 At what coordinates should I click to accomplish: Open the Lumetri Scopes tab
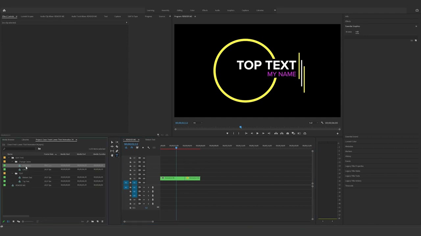27,16
